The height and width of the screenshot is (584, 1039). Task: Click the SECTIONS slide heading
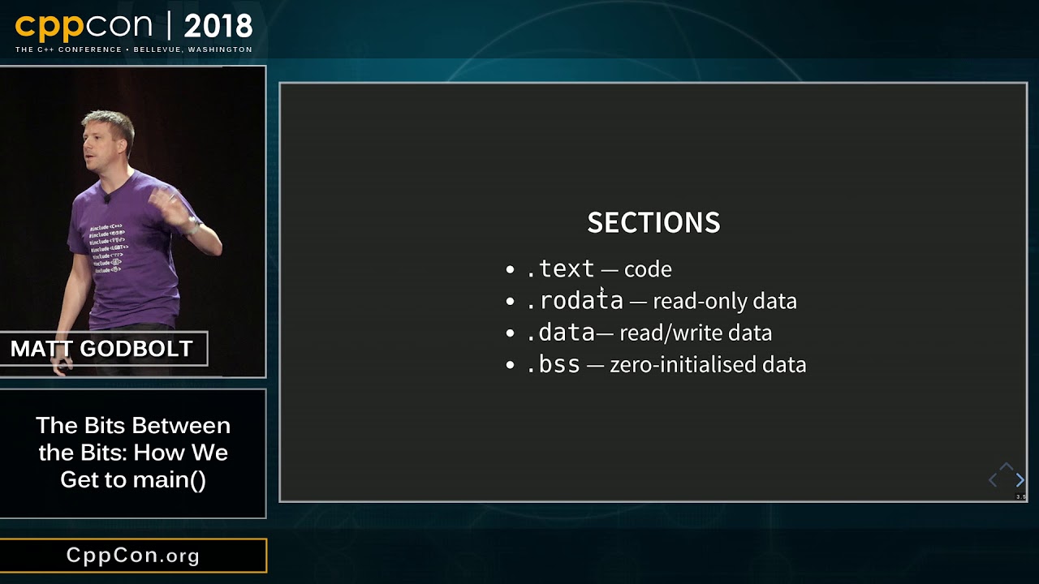coord(653,223)
